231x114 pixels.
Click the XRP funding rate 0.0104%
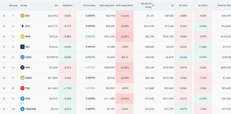coord(90,68)
